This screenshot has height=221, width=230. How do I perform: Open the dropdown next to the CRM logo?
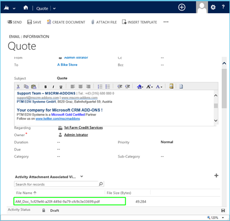pos(14,9)
